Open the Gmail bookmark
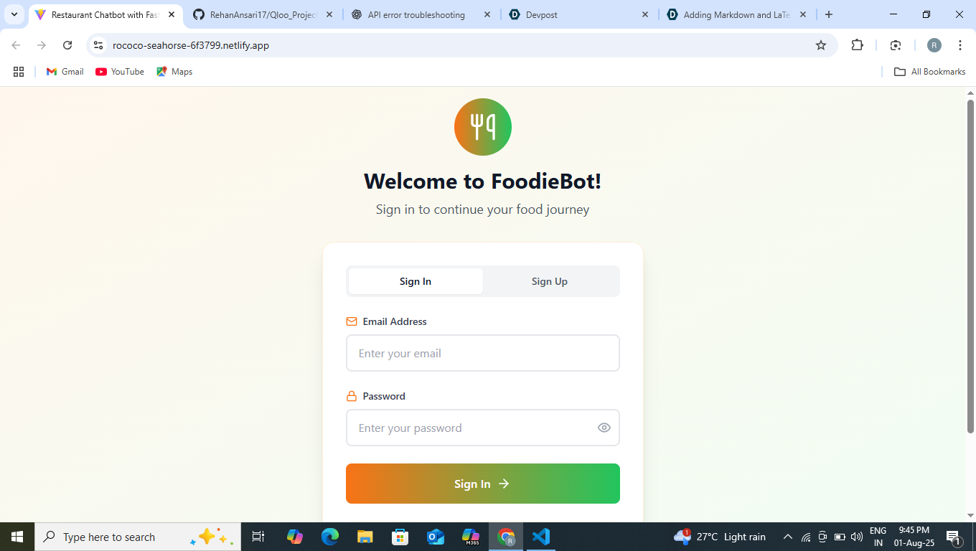Screen dimensions: 976x551 (65, 72)
